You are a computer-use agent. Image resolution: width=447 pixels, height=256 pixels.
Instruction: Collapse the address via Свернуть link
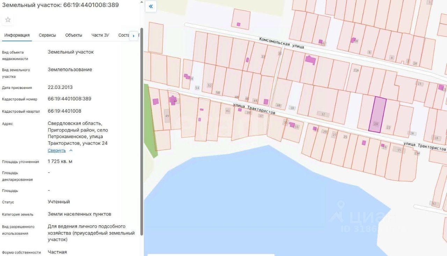[x=57, y=150]
